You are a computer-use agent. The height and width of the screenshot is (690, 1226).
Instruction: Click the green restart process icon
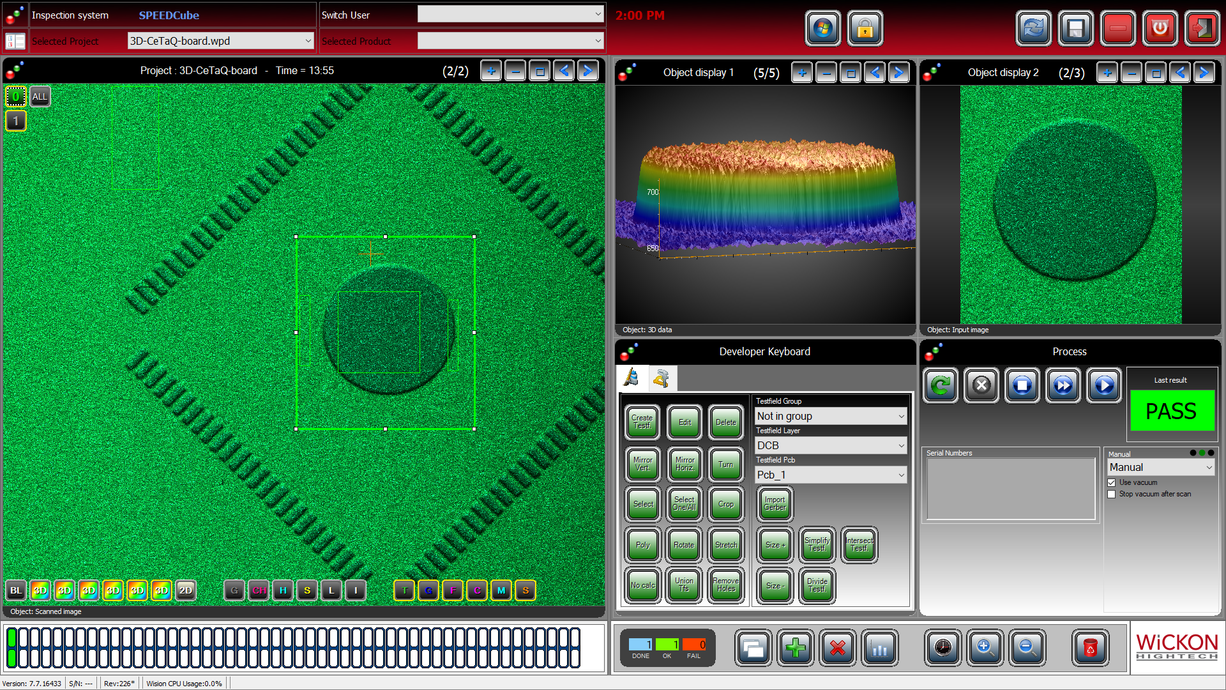click(x=940, y=385)
